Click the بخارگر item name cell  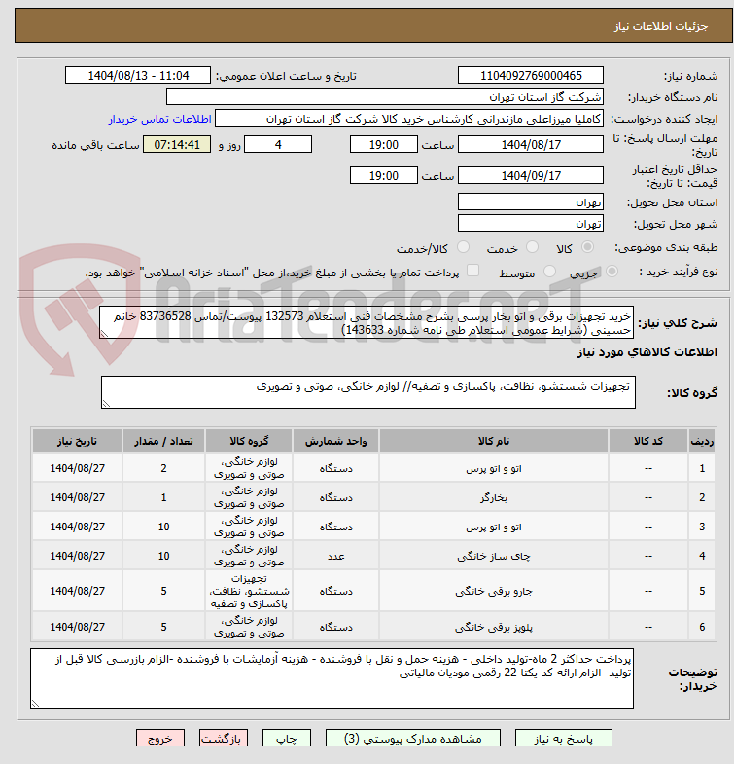[494, 497]
